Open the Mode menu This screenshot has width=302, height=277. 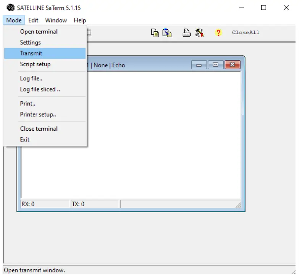14,20
